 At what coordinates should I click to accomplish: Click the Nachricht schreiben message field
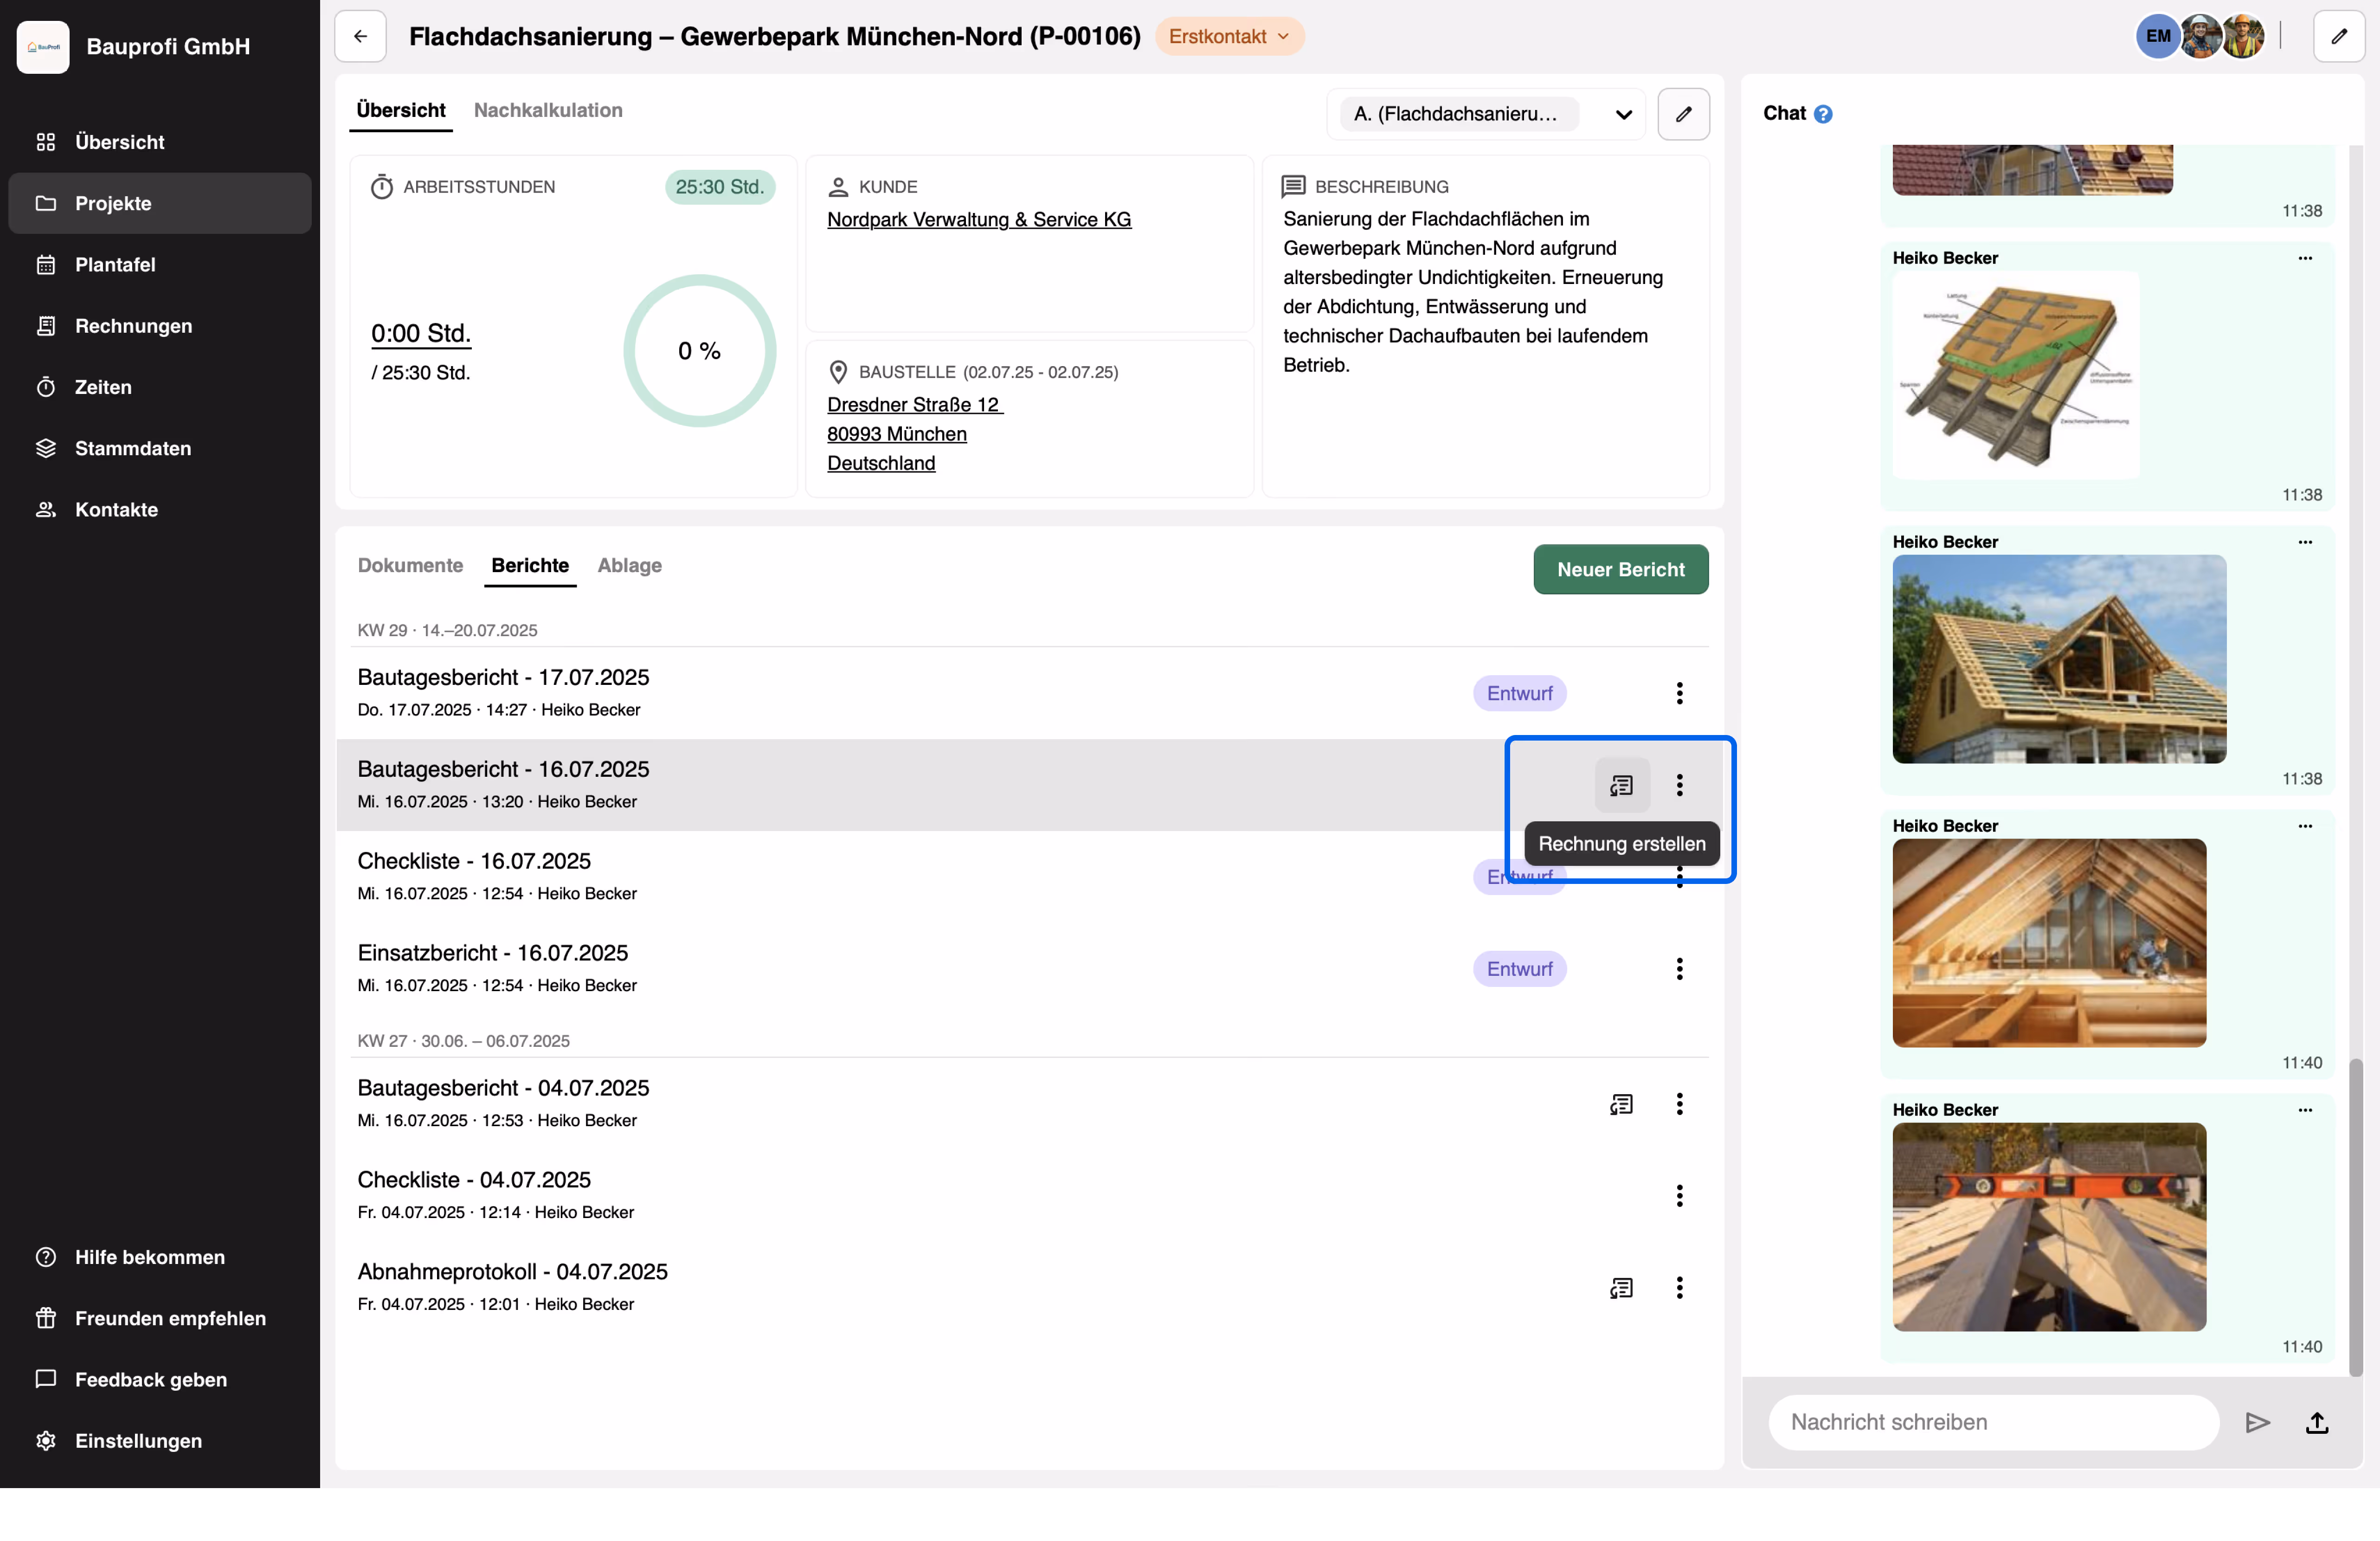tap(1992, 1422)
